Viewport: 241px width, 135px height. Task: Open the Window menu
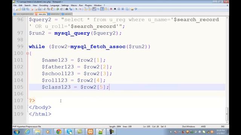pos(98,5)
